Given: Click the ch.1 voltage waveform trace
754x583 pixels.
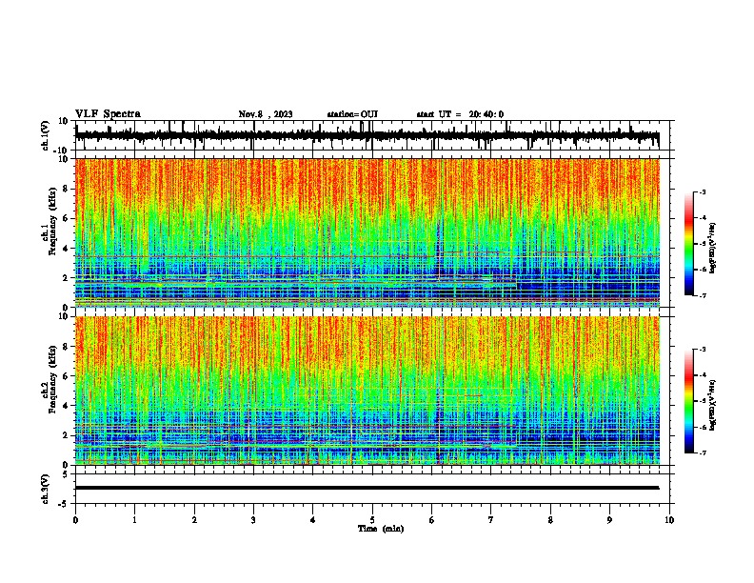Looking at the screenshot, I should 367,135.
